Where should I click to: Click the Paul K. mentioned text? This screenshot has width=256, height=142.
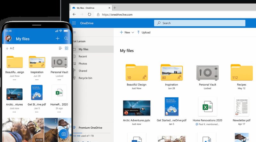(207, 124)
